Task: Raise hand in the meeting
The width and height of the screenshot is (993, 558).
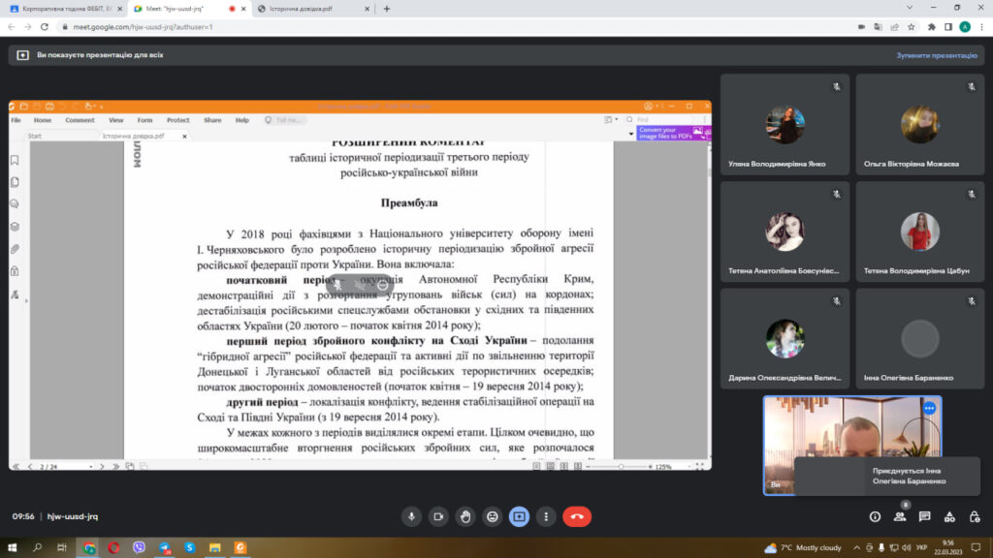Action: pos(465,516)
